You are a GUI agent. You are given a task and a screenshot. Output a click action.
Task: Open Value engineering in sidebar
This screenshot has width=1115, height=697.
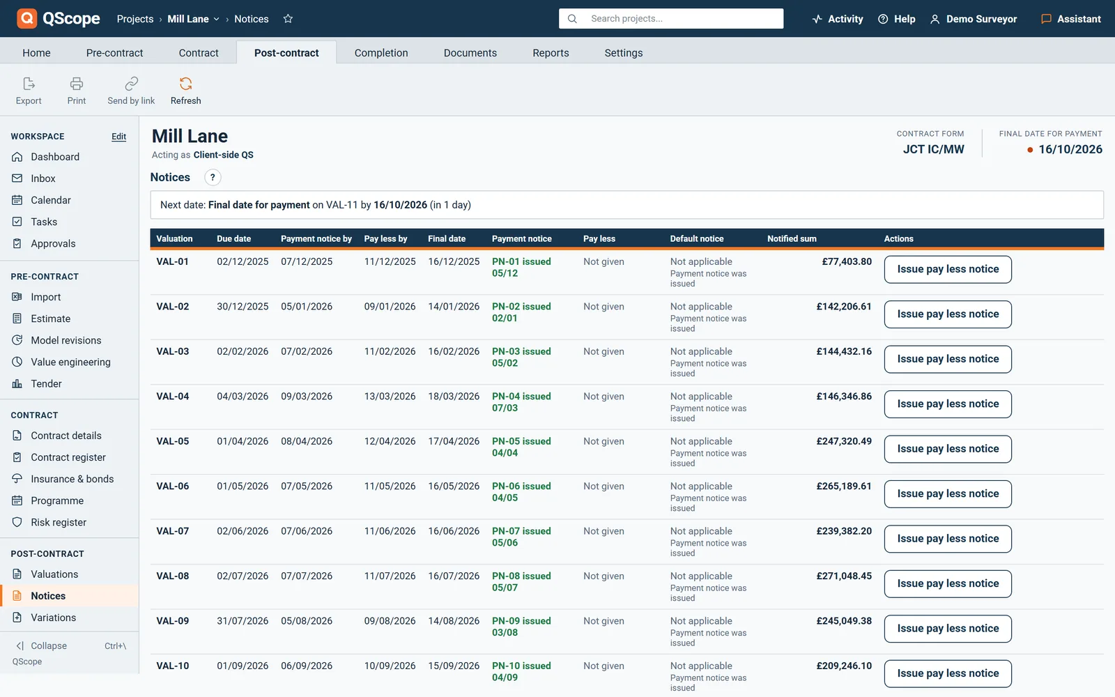point(69,362)
